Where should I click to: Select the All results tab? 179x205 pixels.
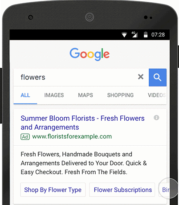point(25,95)
